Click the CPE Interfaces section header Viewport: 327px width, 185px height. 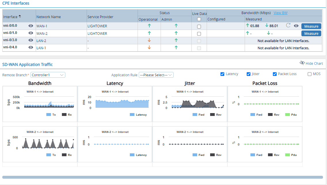point(16,3)
